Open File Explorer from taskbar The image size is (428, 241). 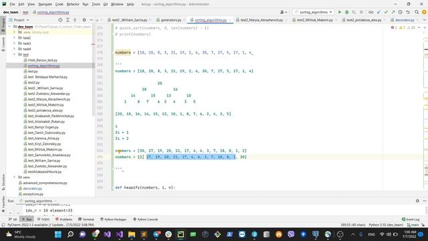click(x=132, y=234)
